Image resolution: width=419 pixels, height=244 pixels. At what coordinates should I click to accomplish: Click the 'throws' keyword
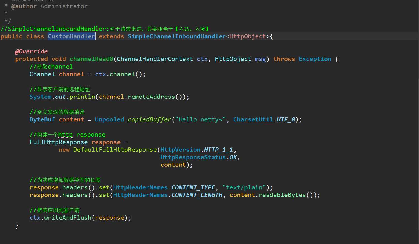tap(284, 59)
